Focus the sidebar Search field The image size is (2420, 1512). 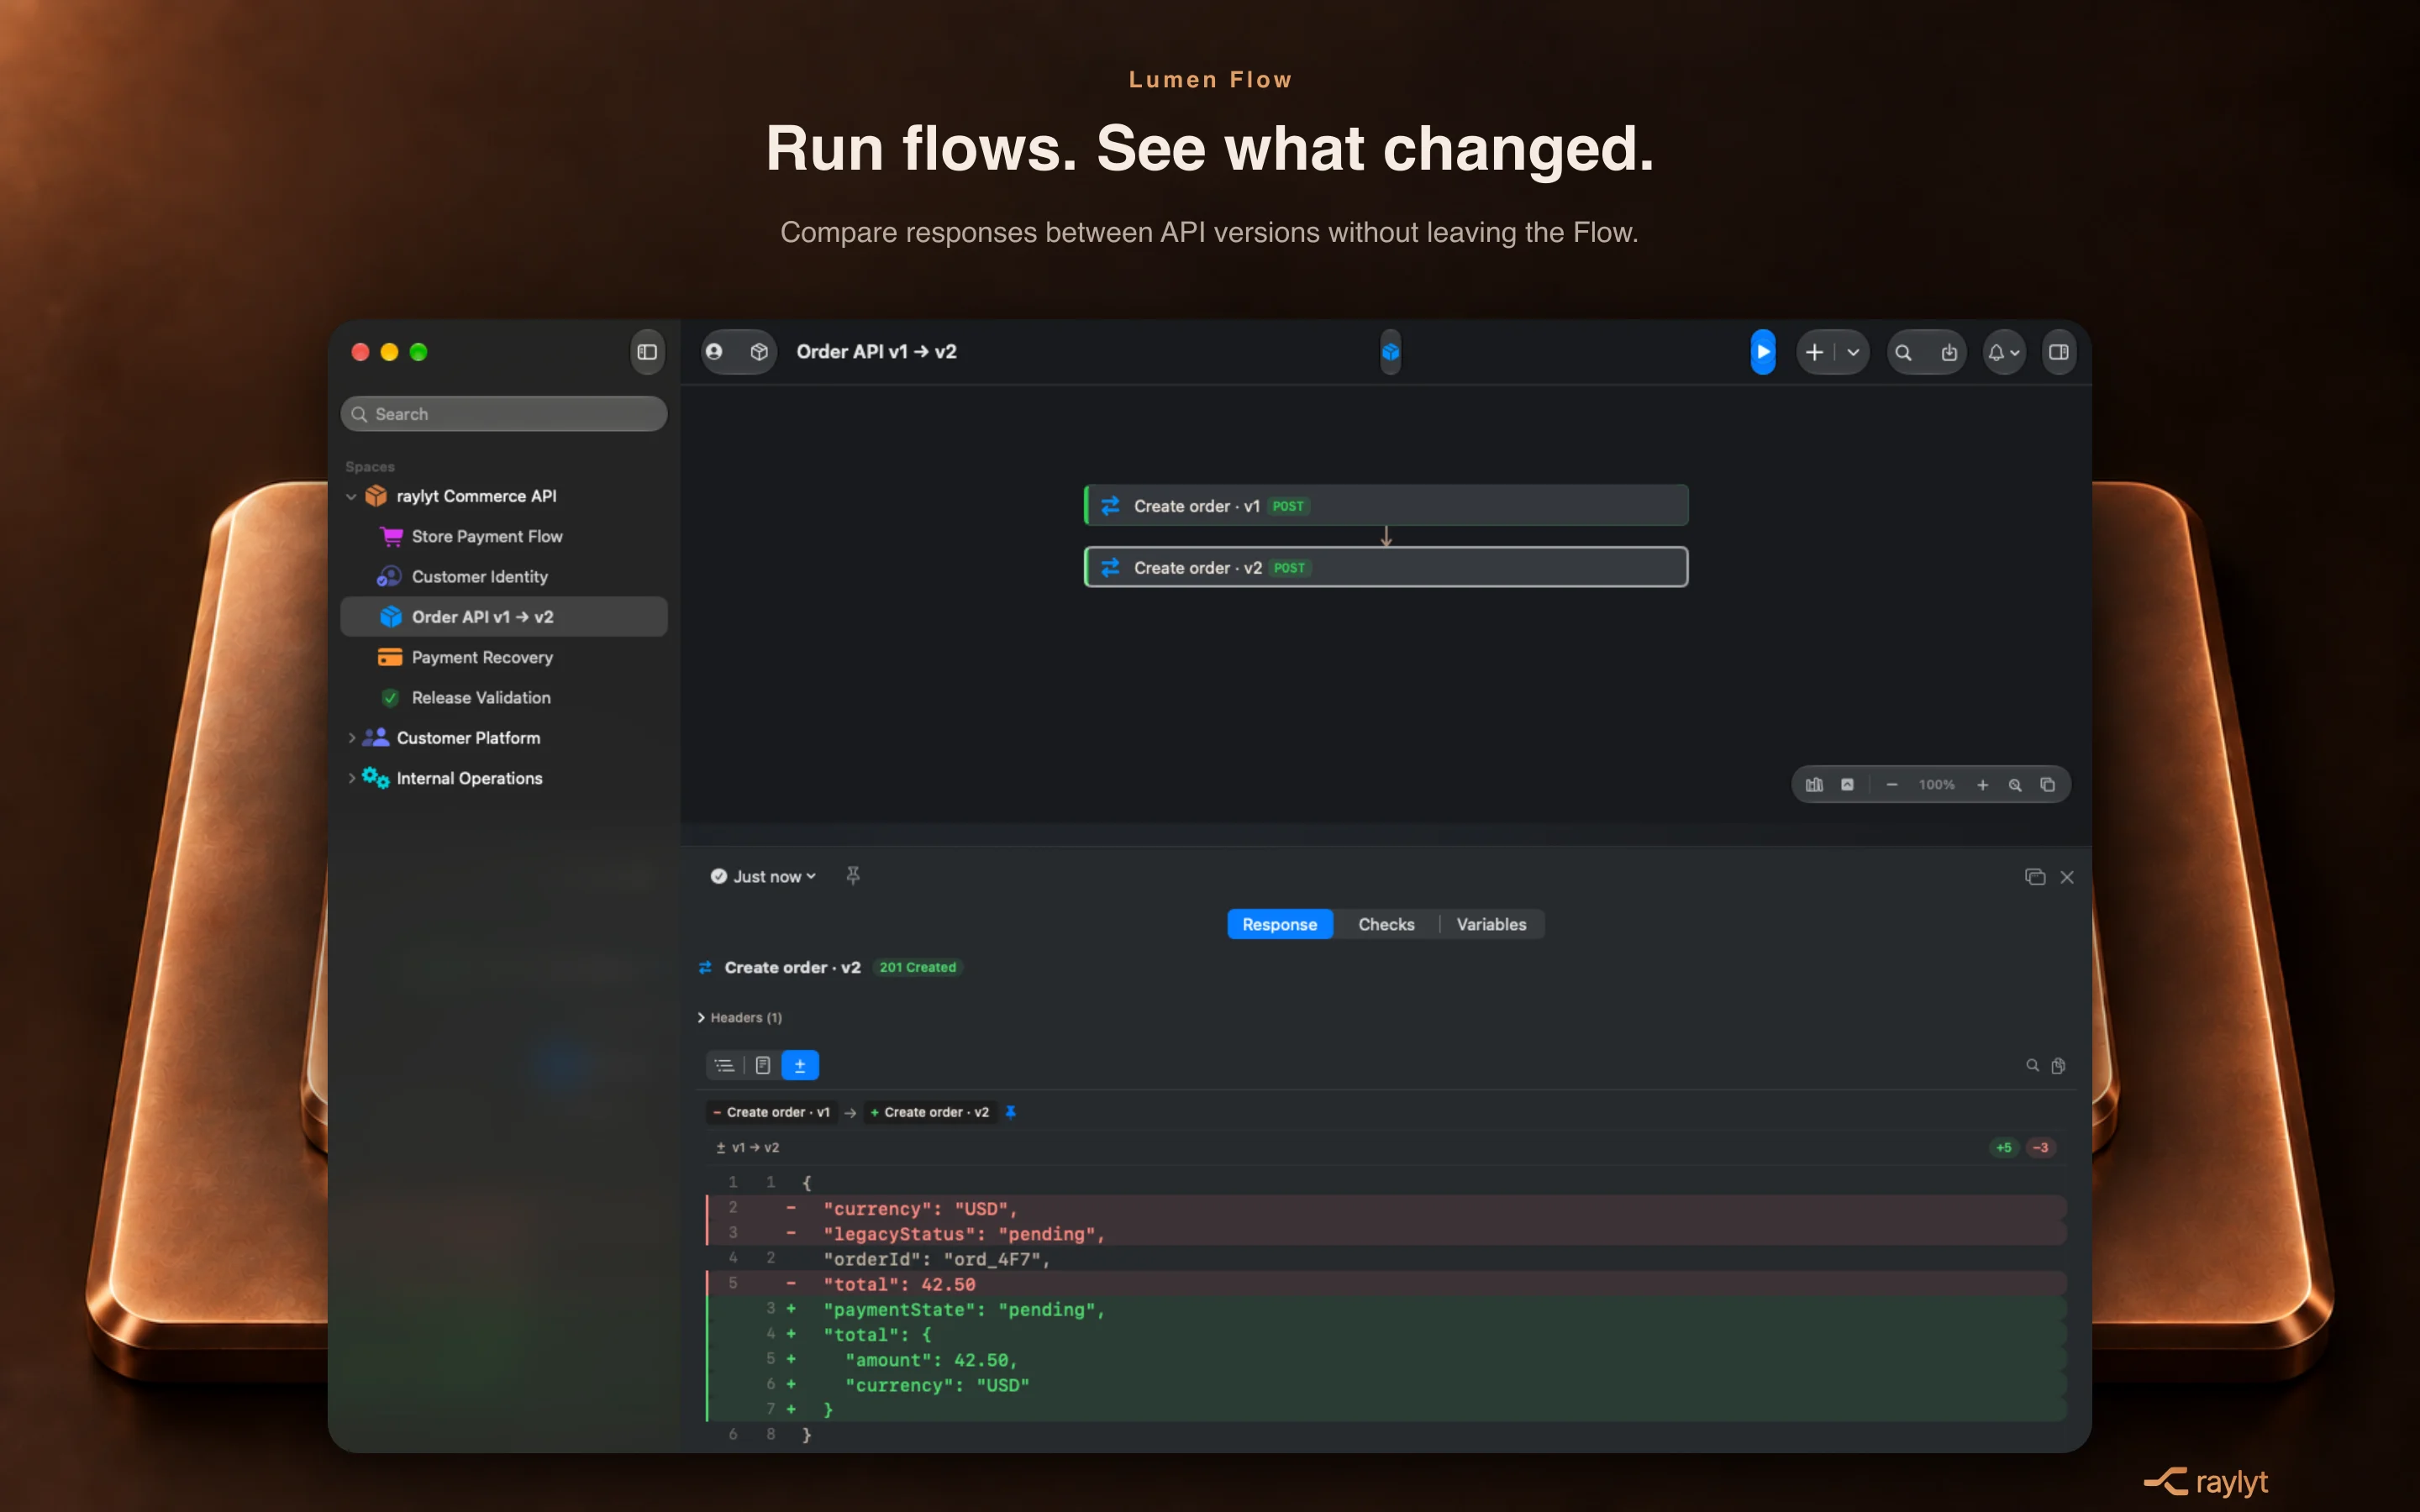pyautogui.click(x=504, y=414)
